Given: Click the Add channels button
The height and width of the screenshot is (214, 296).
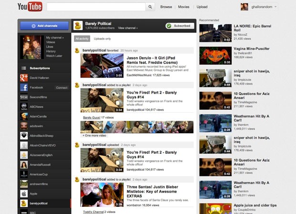Looking at the screenshot, I should click(44, 26).
